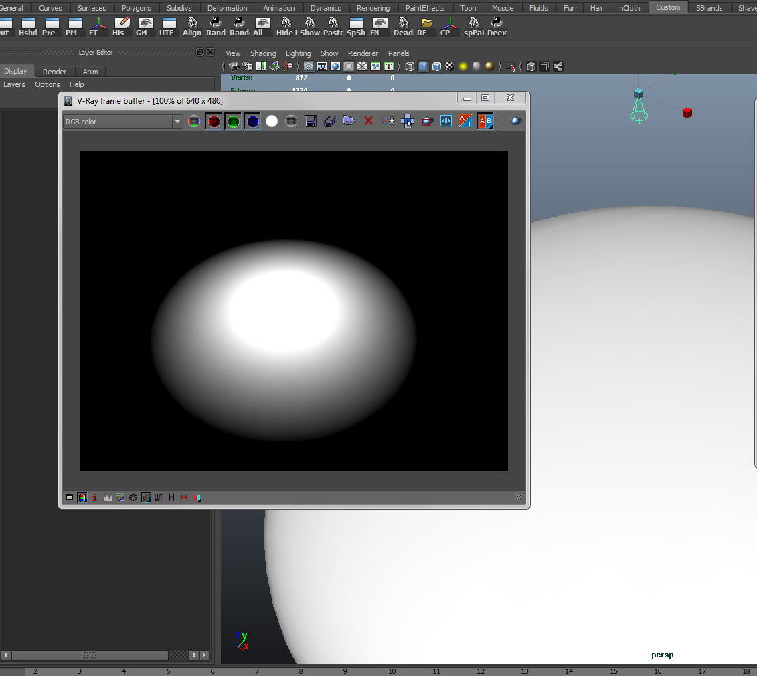Click the Deex python shelf button

click(x=497, y=27)
